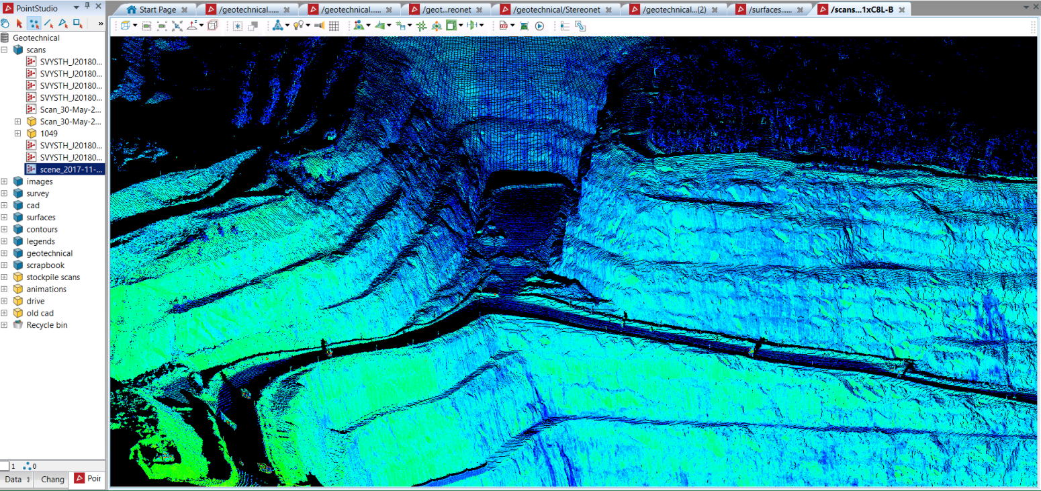
Task: Click the grid display toolbar icon
Action: pos(334,26)
